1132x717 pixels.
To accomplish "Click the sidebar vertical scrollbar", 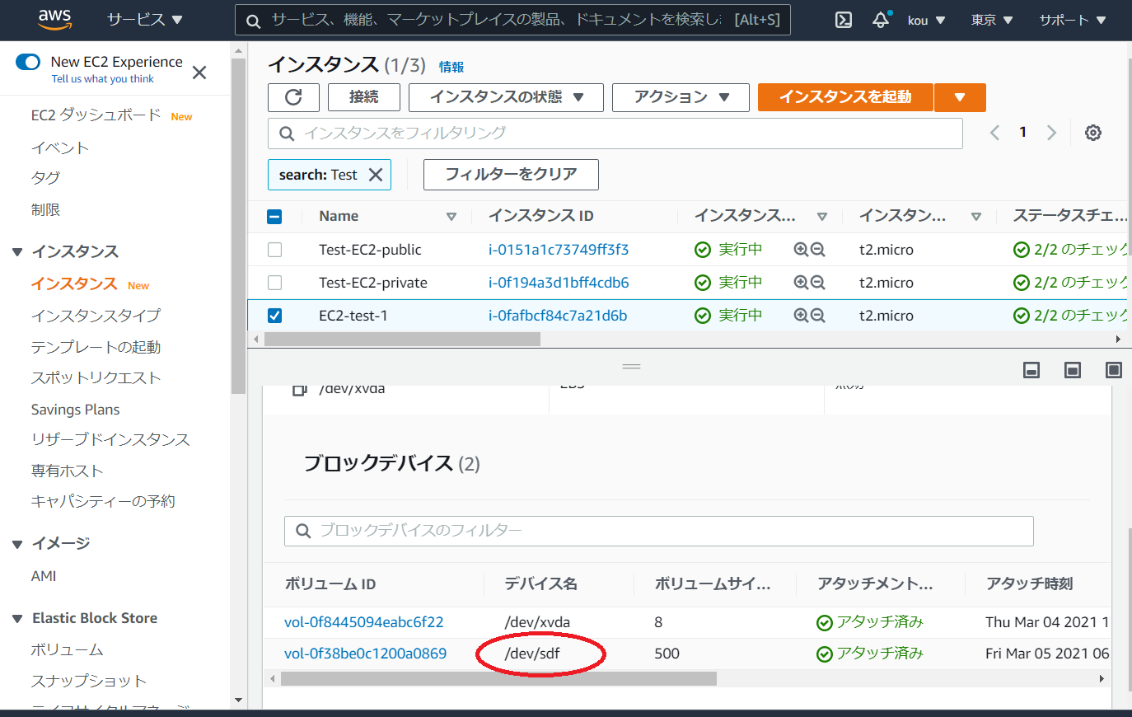I will (x=239, y=227).
